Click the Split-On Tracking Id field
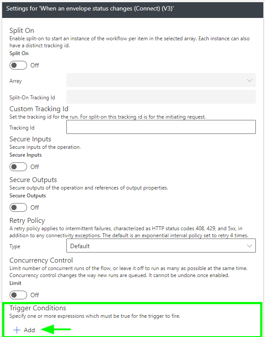The image size is (265, 337). 161,97
